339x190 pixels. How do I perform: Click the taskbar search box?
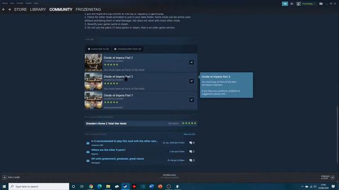[39, 186]
